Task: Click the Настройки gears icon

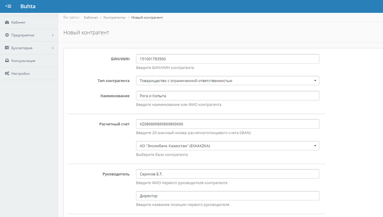Action: pyautogui.click(x=7, y=73)
